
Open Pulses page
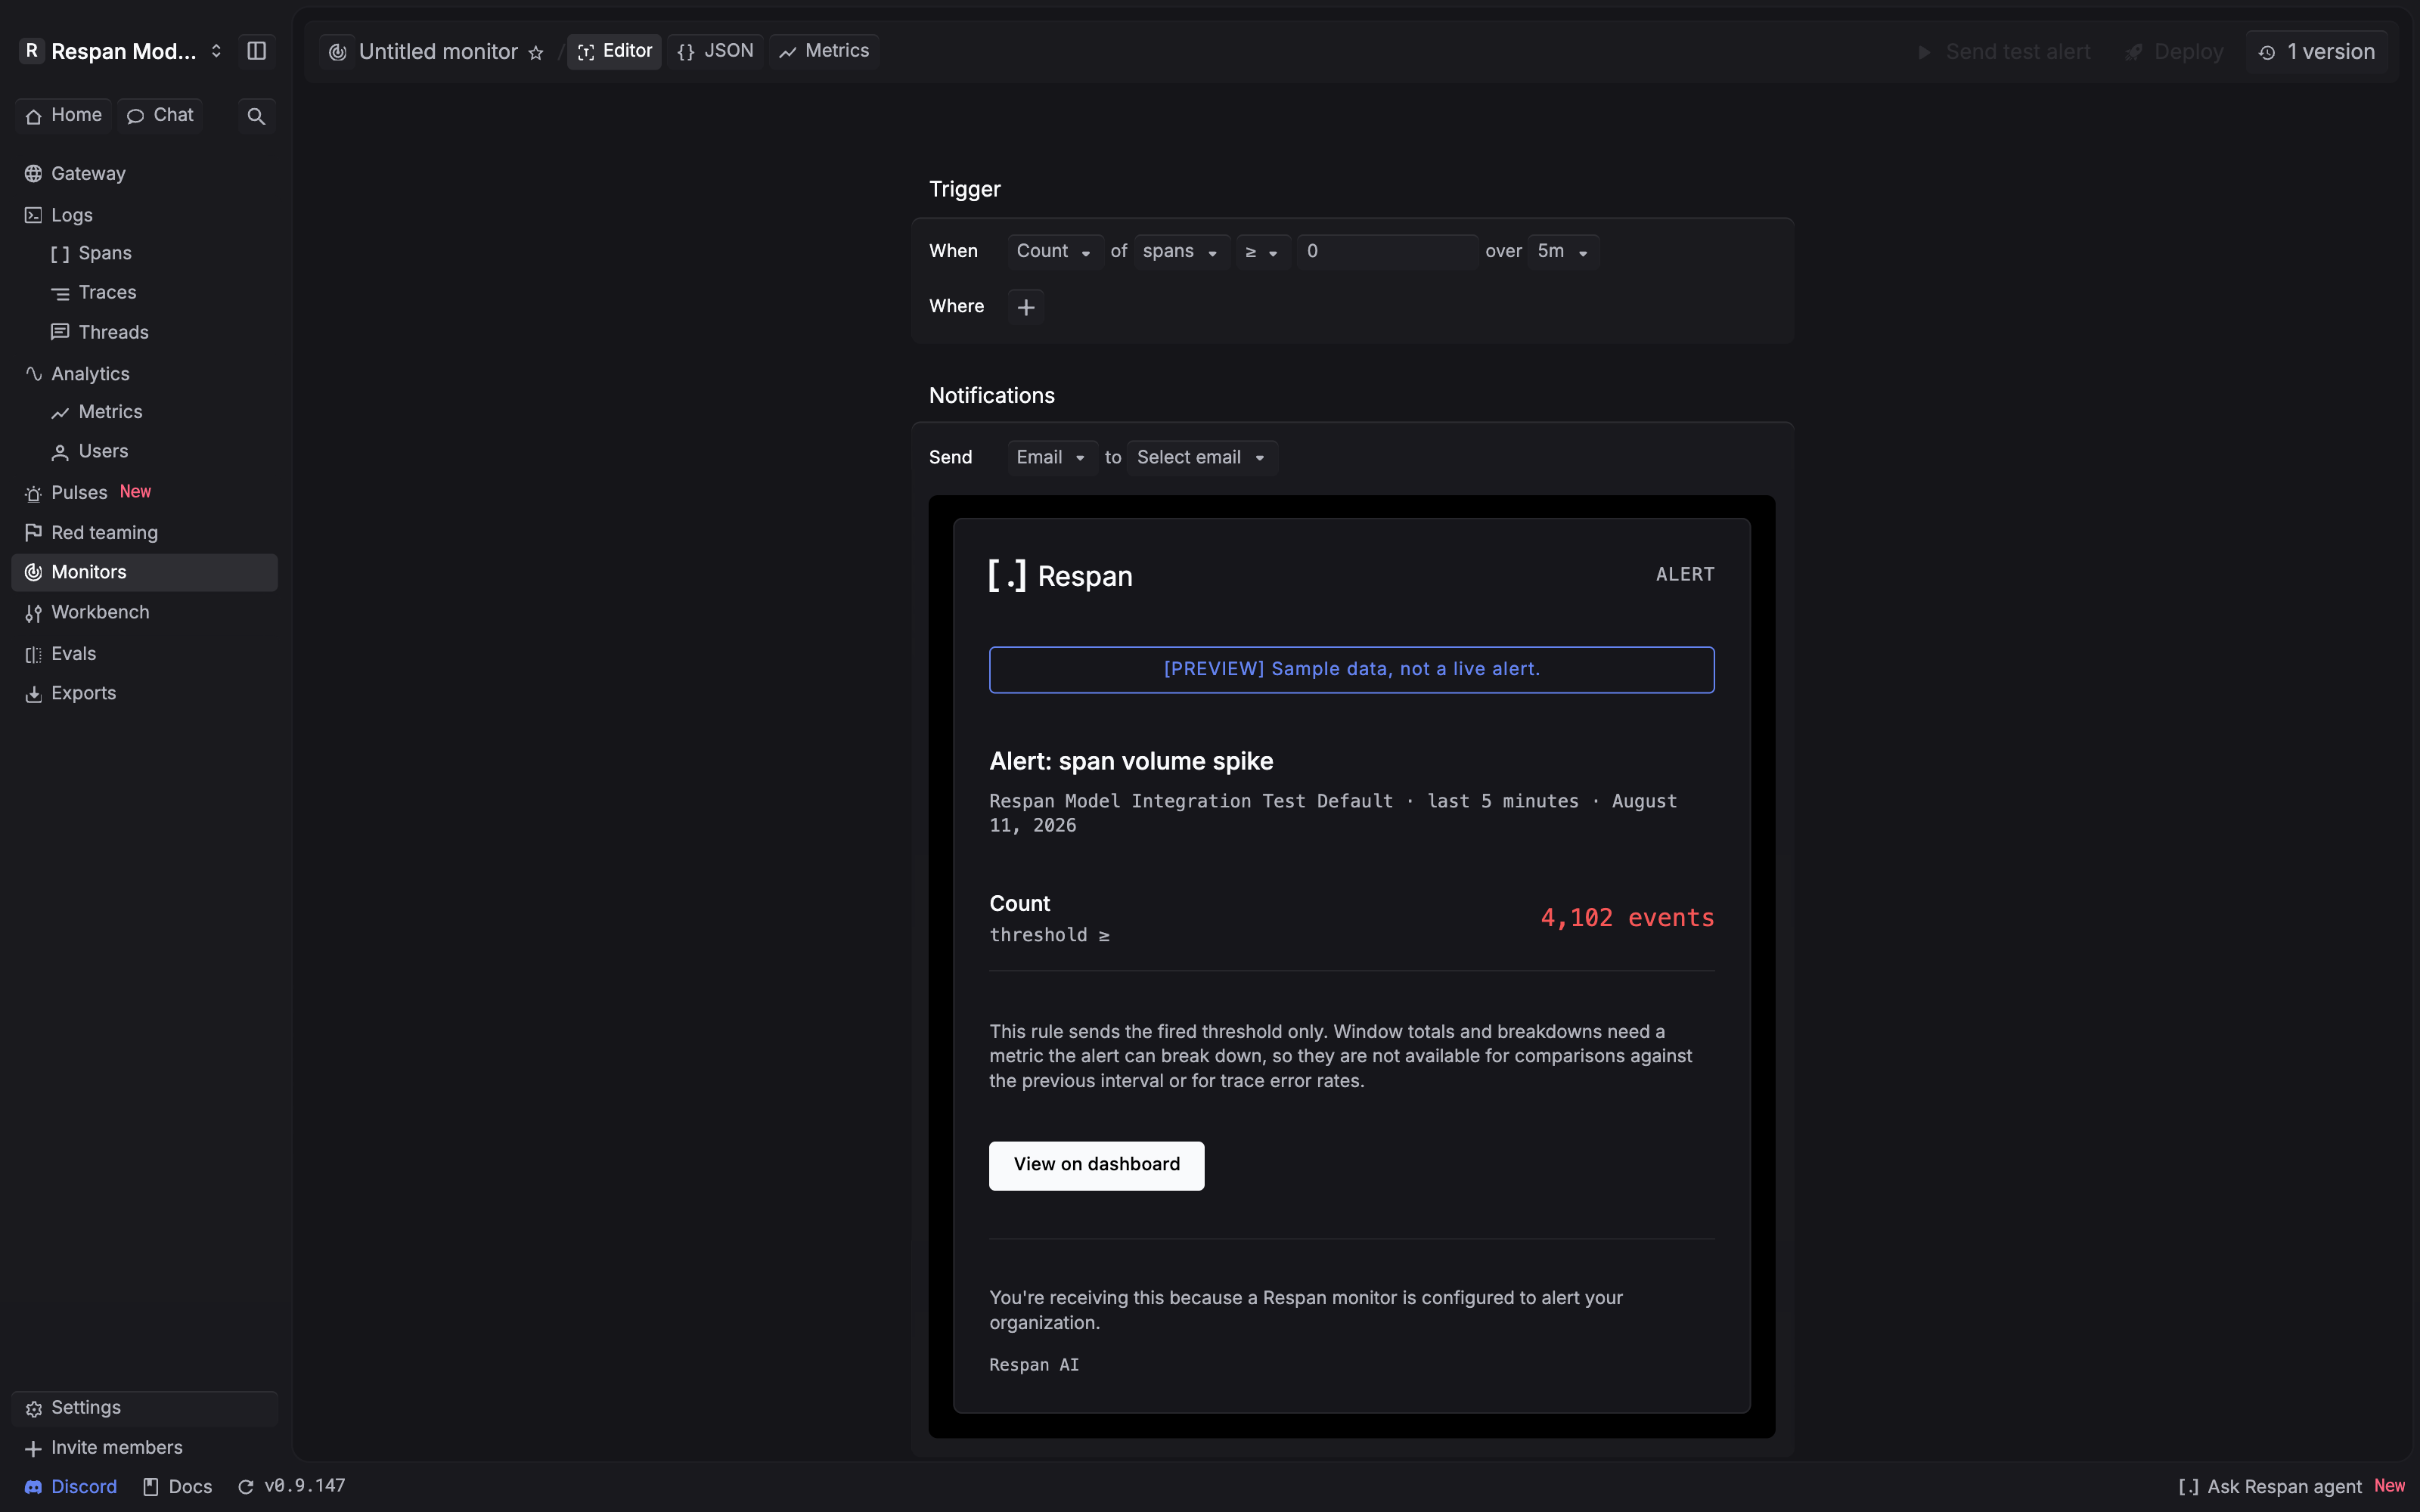click(145, 493)
